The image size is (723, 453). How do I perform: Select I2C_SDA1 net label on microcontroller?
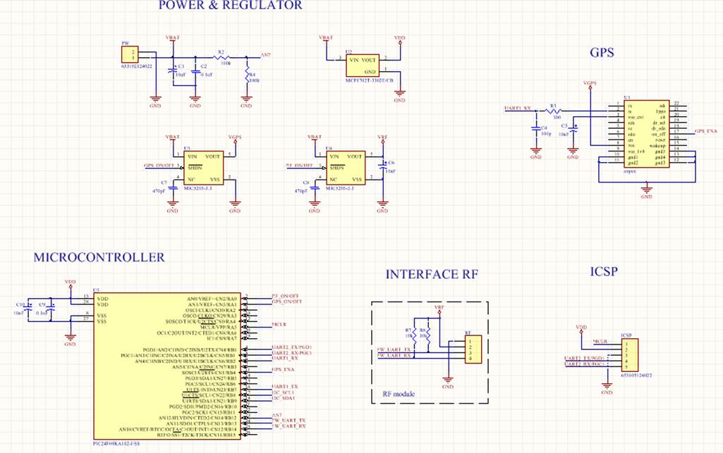coord(284,398)
